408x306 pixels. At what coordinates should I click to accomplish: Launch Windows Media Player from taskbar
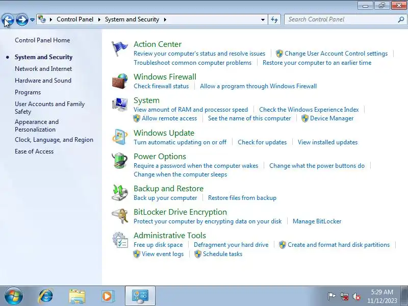(107, 296)
